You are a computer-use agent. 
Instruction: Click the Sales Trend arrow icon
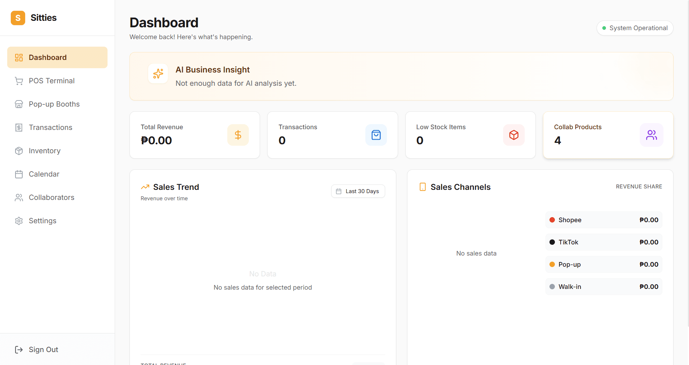tap(145, 187)
